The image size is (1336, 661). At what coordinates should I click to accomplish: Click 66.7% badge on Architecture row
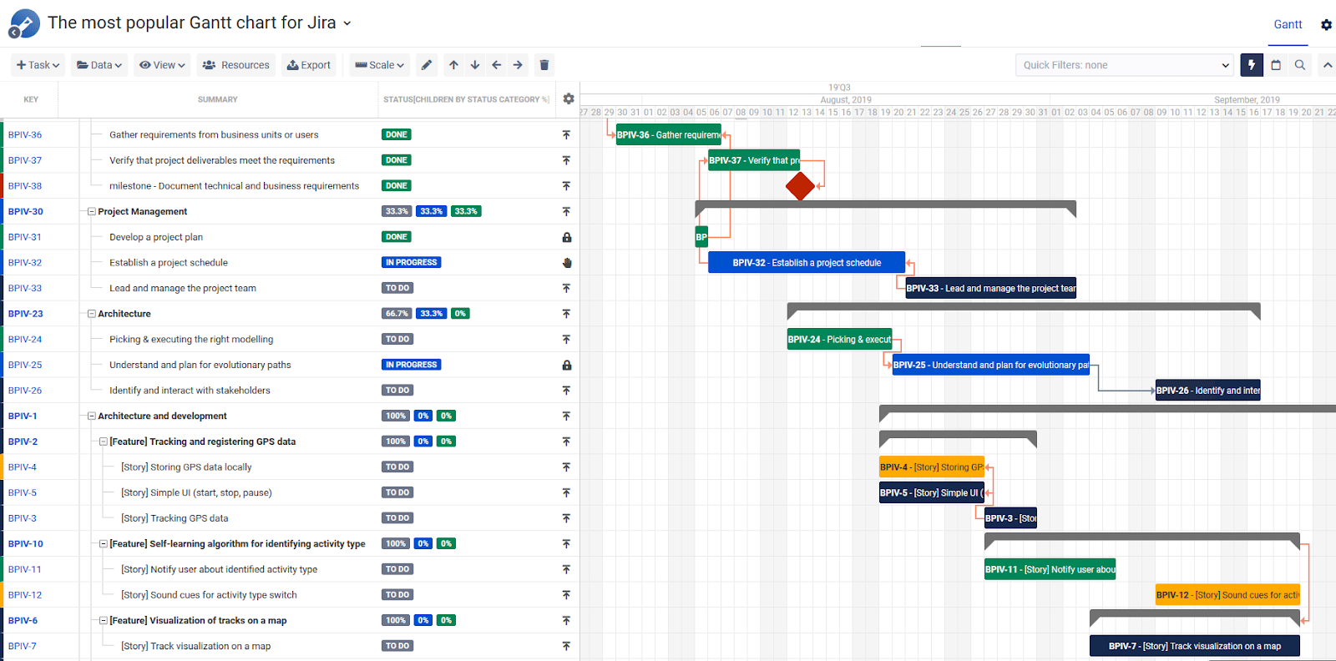click(397, 314)
